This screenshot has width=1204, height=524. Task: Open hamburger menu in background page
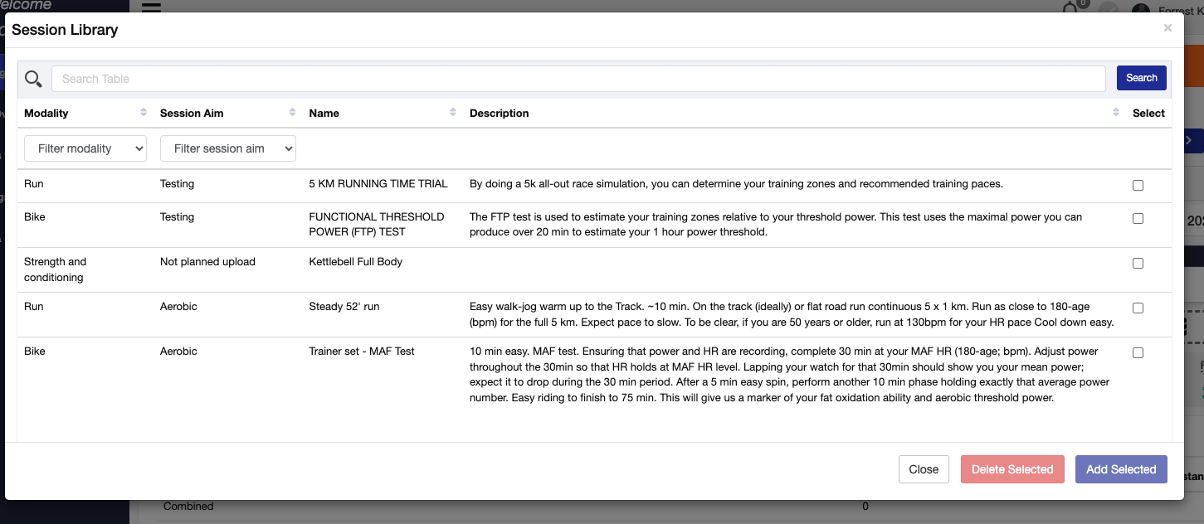pyautogui.click(x=151, y=6)
